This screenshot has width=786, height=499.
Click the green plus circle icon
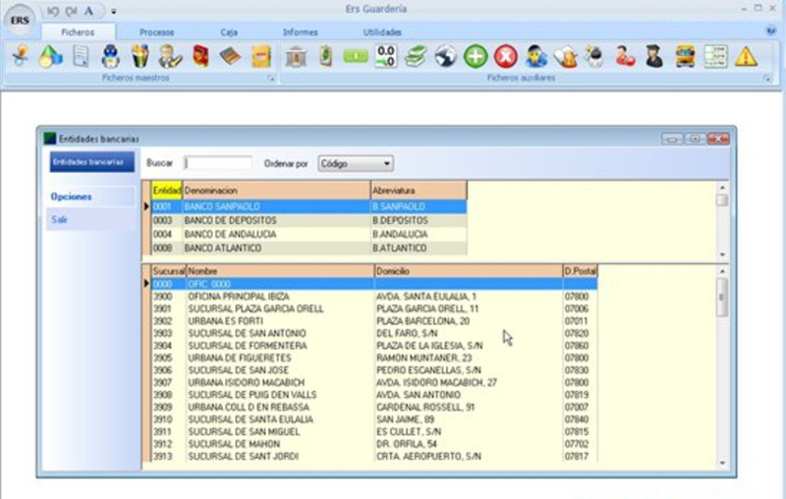(x=476, y=56)
